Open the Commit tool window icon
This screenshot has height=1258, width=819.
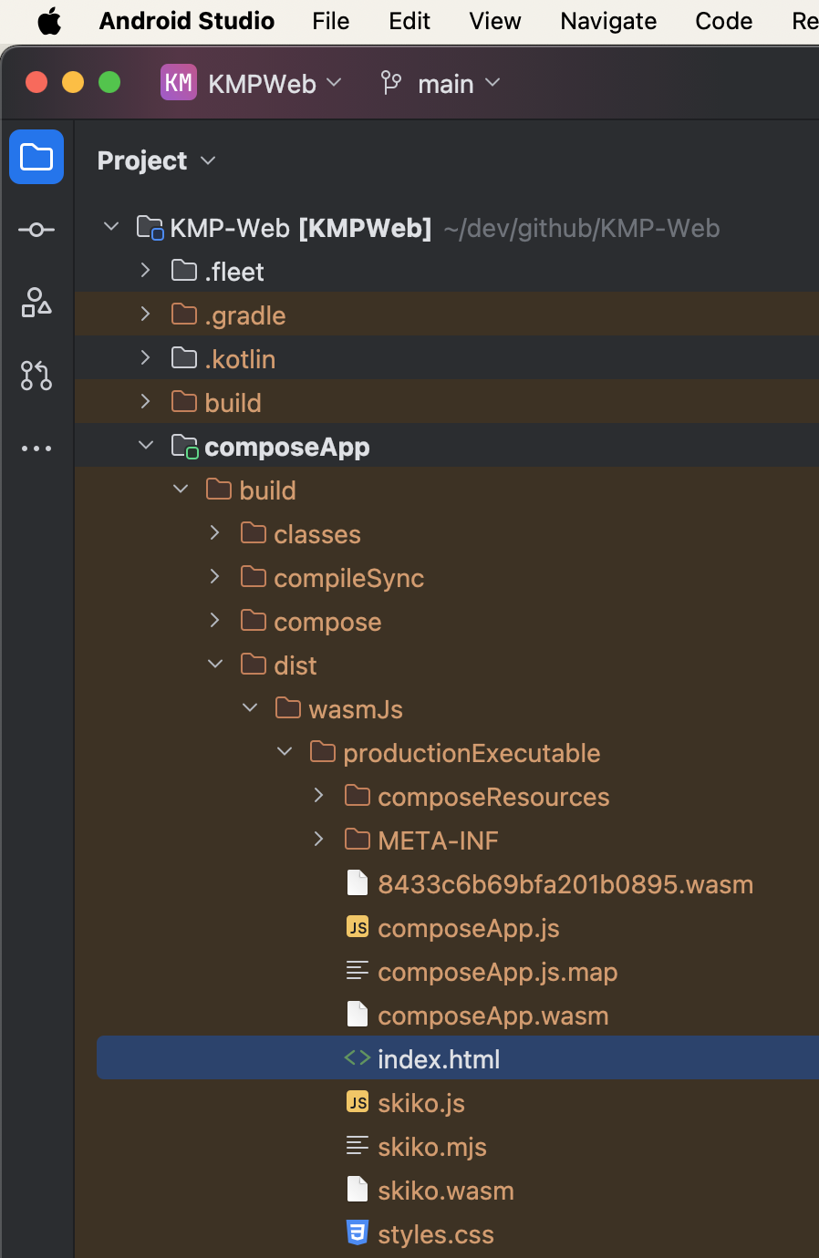coord(36,230)
